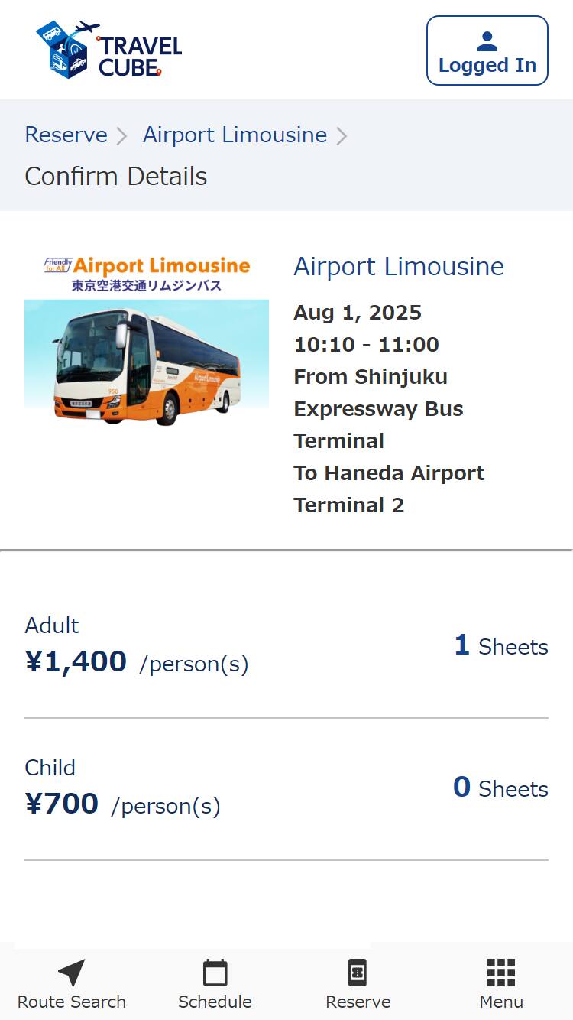Click the chevron after Reserve breadcrumb
This screenshot has height=1020, width=573.
122,136
